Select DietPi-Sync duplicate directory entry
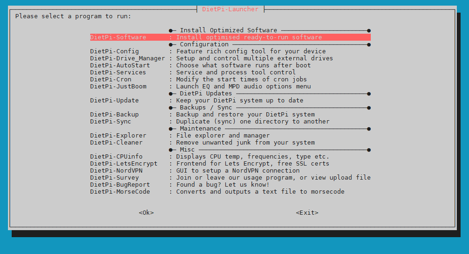Viewport: 469px width, 254px height. coord(231,122)
